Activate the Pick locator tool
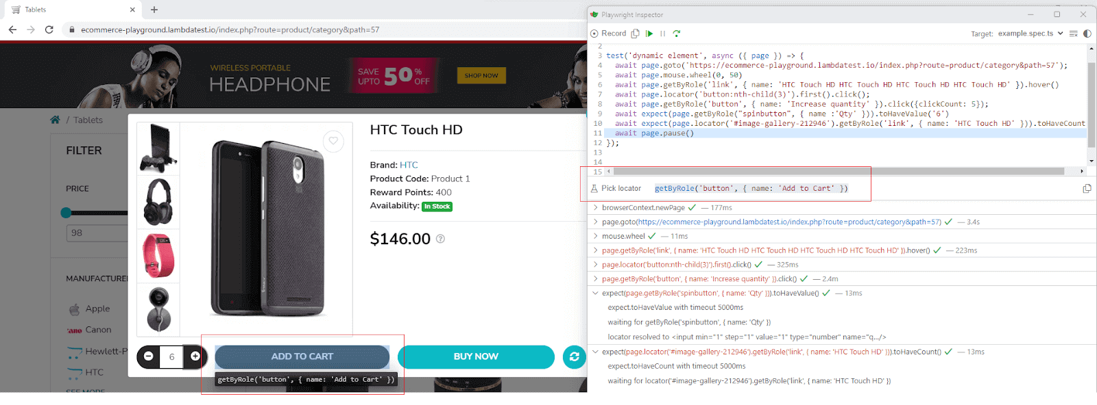 pyautogui.click(x=616, y=189)
